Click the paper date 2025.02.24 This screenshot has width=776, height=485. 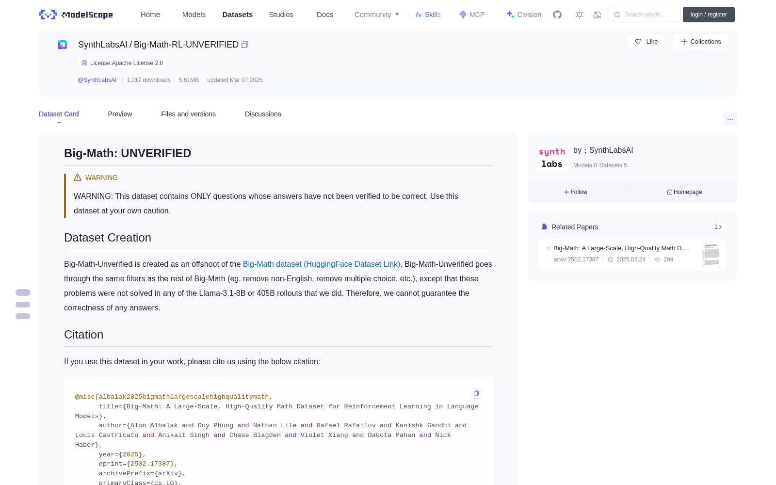pos(627,259)
